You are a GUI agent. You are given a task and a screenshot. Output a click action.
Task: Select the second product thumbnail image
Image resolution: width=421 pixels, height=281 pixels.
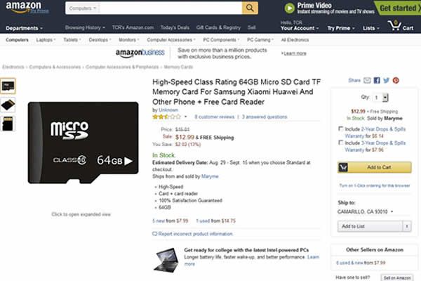pos(8,105)
